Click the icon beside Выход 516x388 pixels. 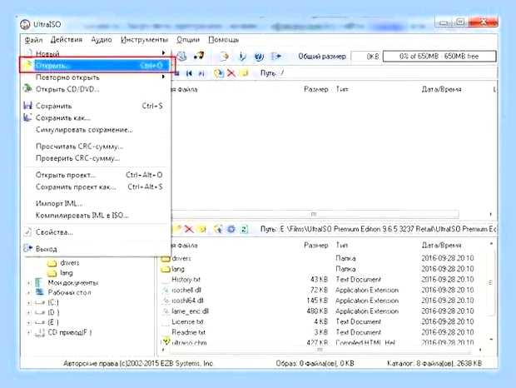[28, 248]
